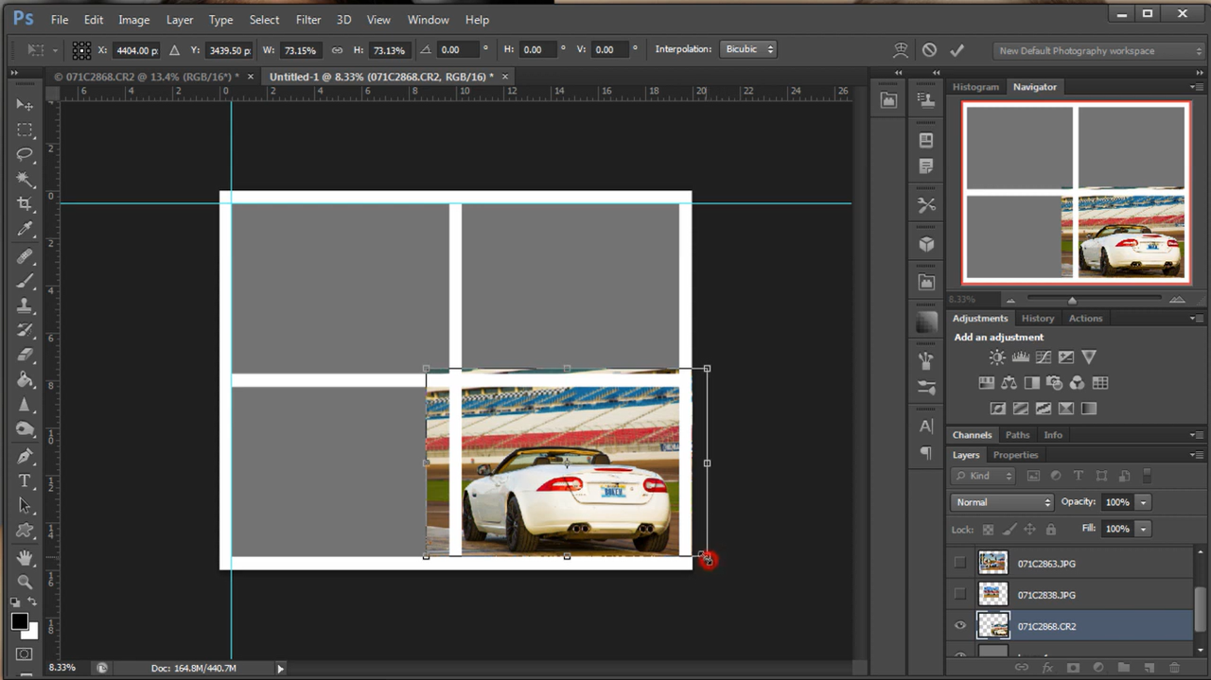The image size is (1211, 680).
Task: Select the Eyedropper tool
Action: pos(25,229)
